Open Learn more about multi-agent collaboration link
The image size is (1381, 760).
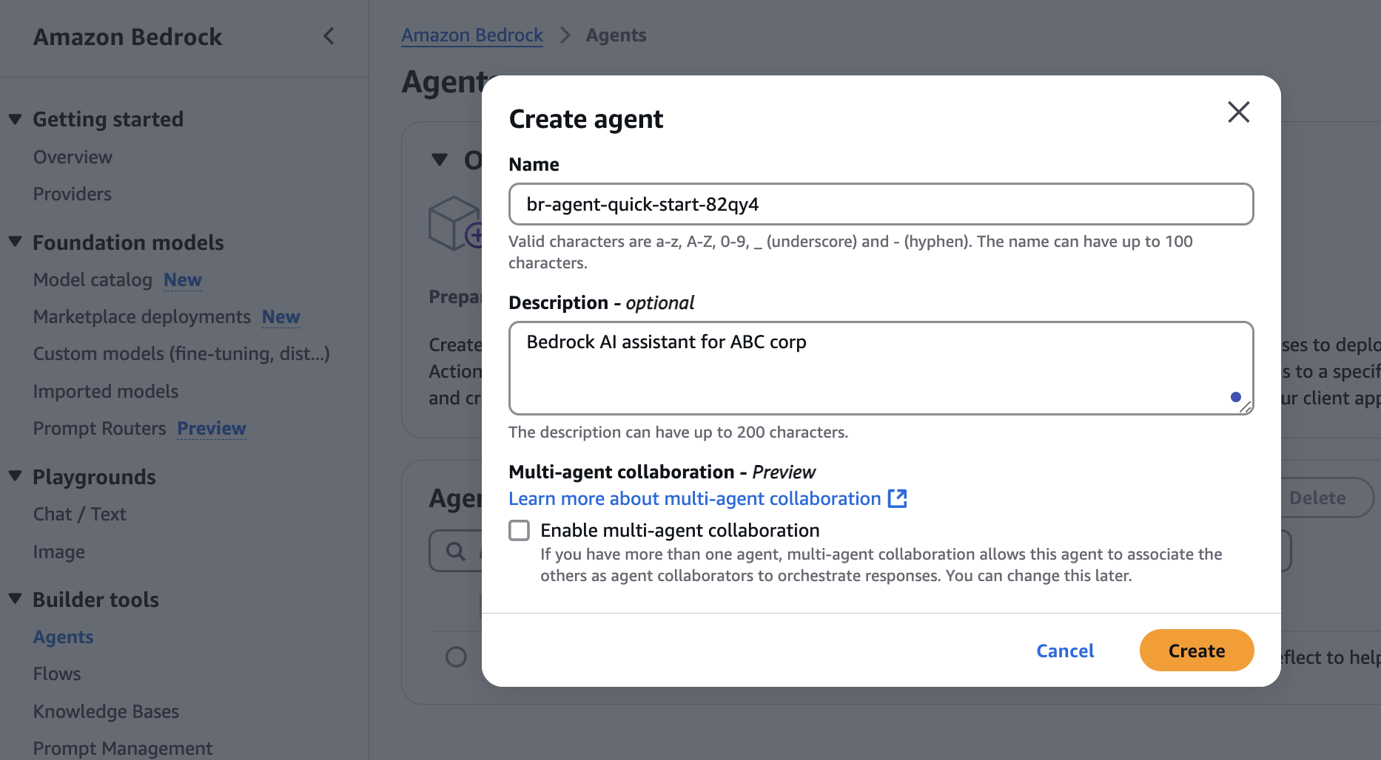[694, 499]
